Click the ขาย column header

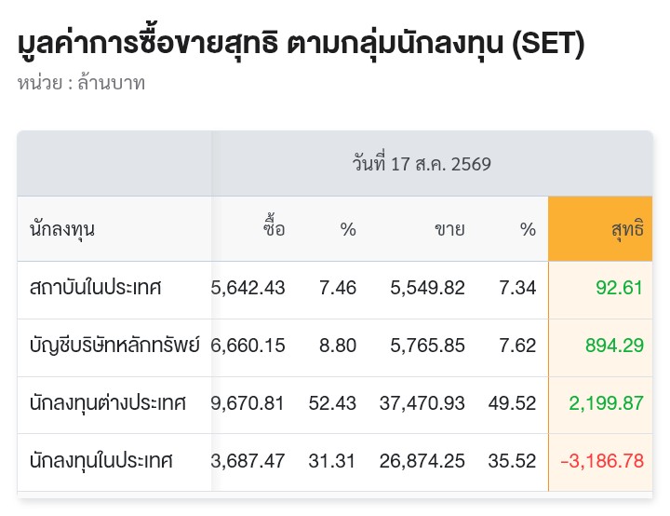(449, 229)
